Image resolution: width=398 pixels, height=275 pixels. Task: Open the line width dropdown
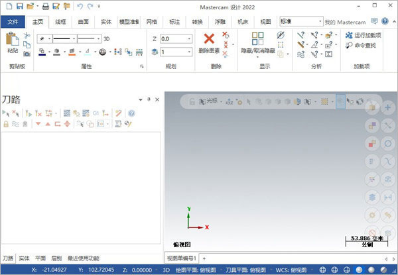tap(98, 39)
